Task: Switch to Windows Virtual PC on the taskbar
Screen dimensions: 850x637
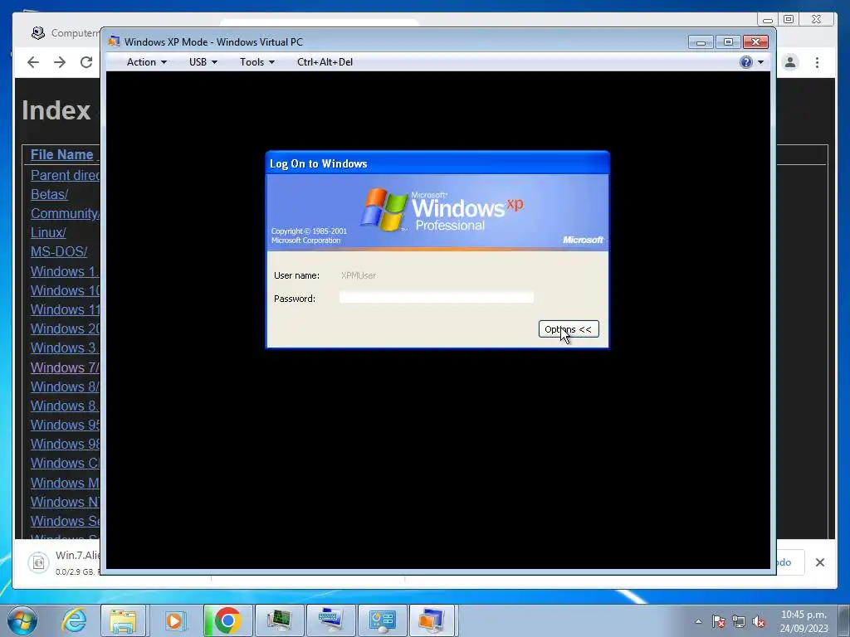Action: (433, 620)
